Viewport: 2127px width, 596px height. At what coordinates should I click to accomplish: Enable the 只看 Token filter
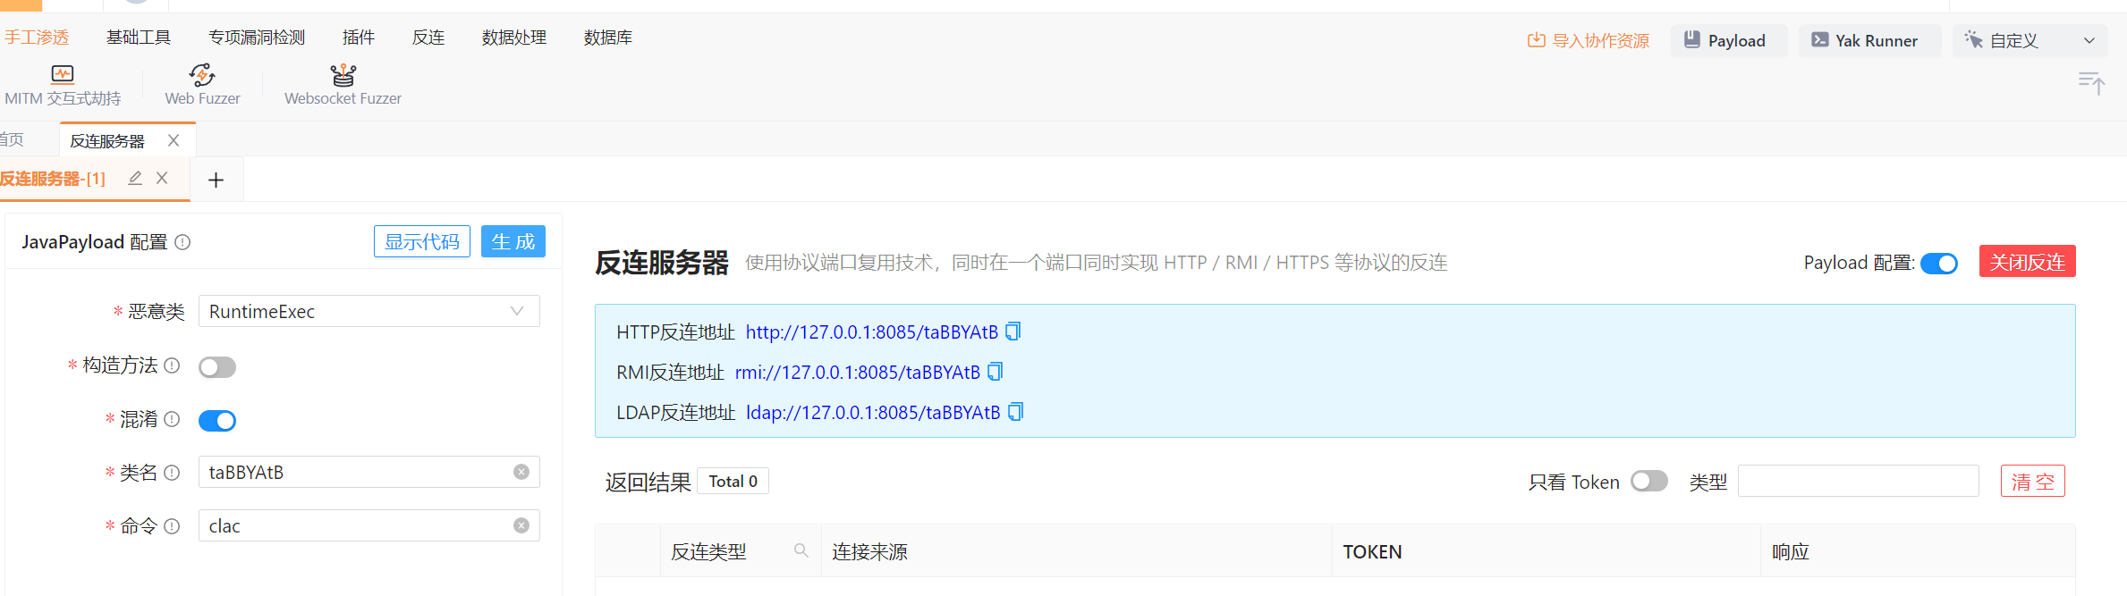(1648, 482)
